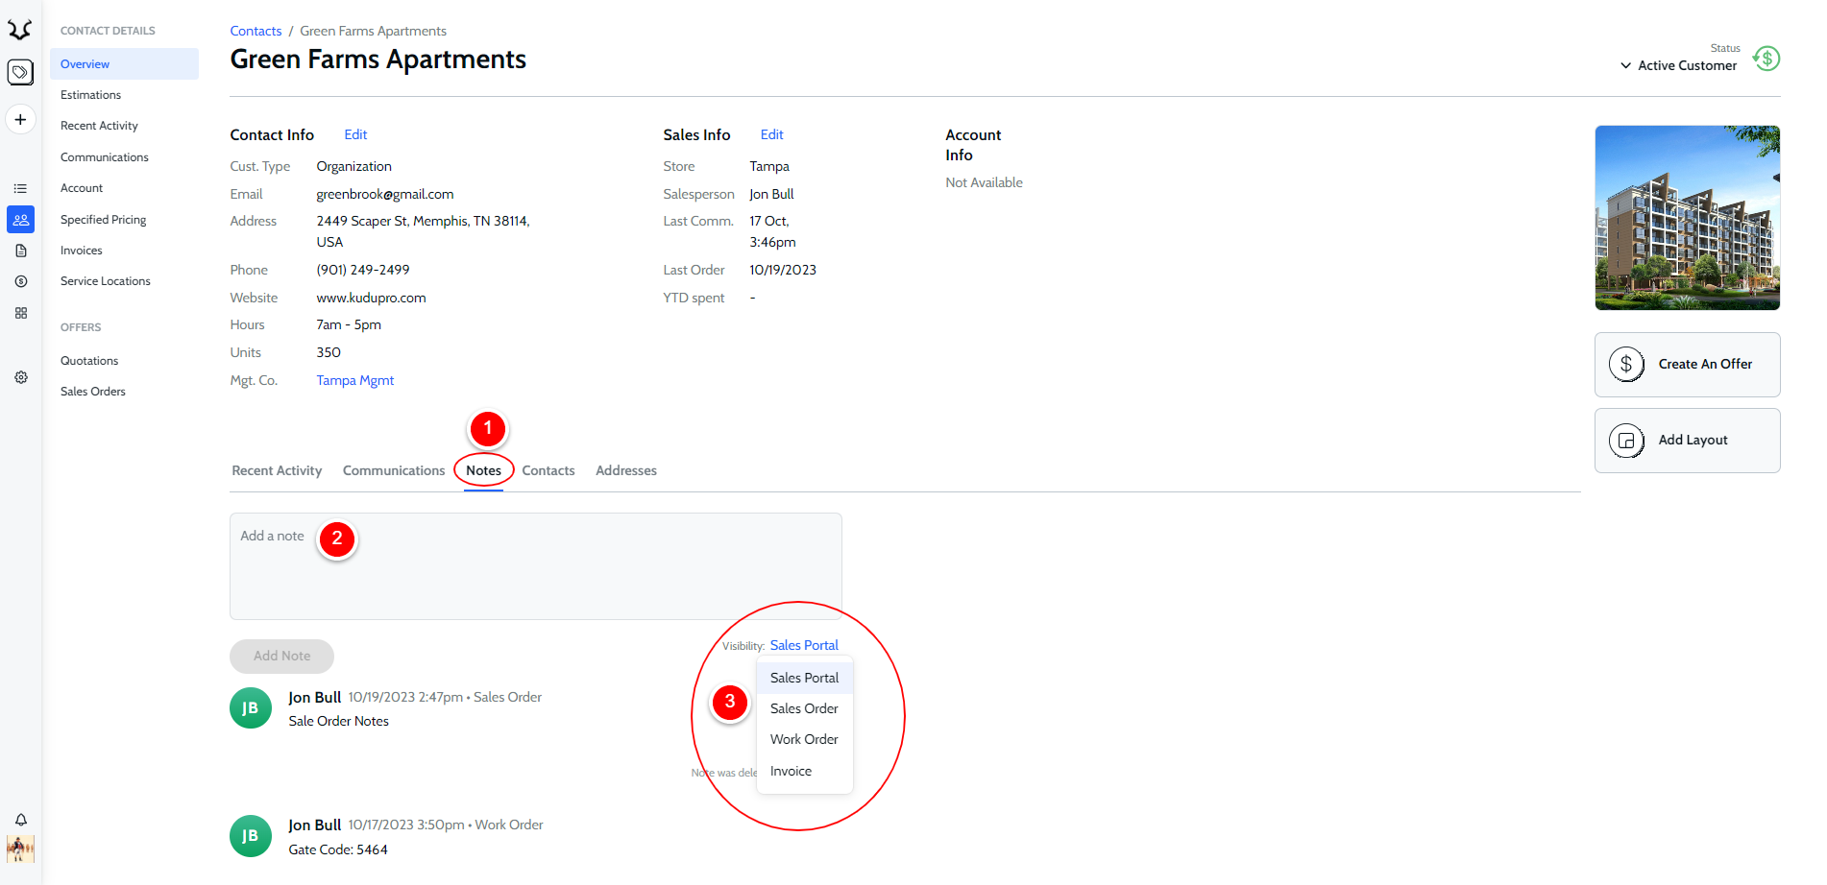Open the document icon in left rail

click(x=20, y=251)
